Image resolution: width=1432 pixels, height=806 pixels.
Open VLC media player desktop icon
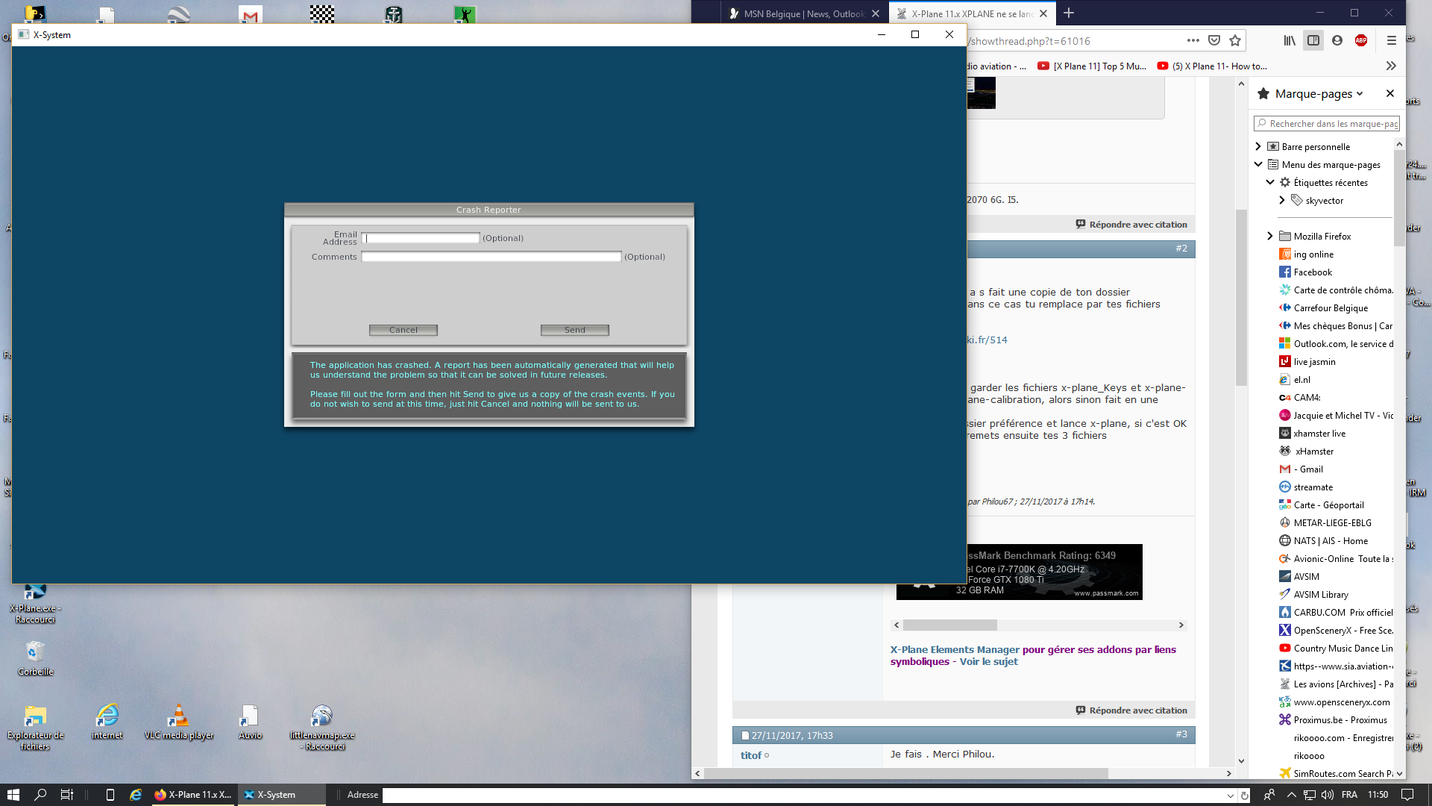[x=179, y=721]
